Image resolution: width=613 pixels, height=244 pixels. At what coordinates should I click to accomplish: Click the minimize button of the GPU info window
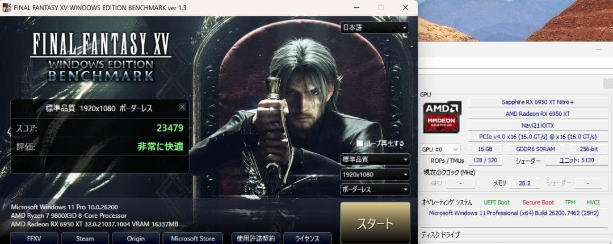597,50
